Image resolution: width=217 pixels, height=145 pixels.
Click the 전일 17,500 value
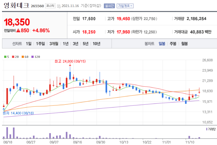click(89, 19)
